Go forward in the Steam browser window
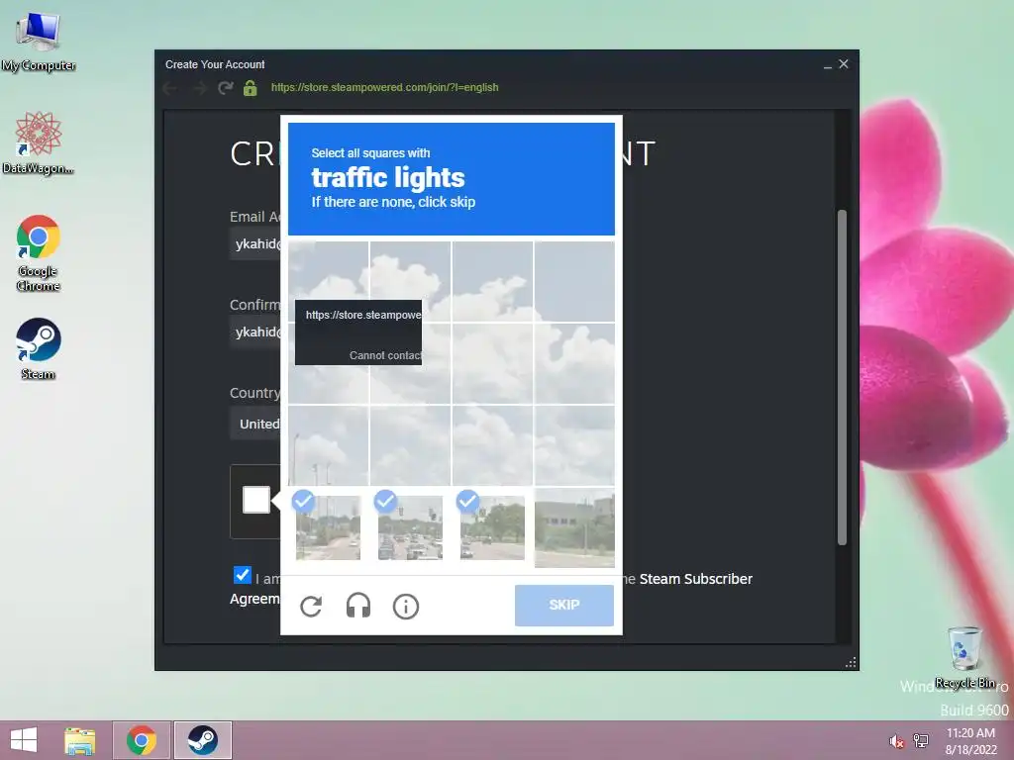The image size is (1014, 760). point(199,87)
